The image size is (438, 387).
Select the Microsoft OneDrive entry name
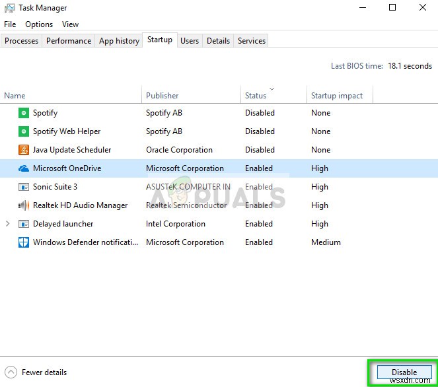pyautogui.click(x=67, y=168)
